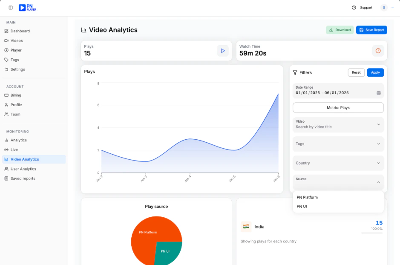Click 'Showing plays for each country' text

(x=269, y=241)
